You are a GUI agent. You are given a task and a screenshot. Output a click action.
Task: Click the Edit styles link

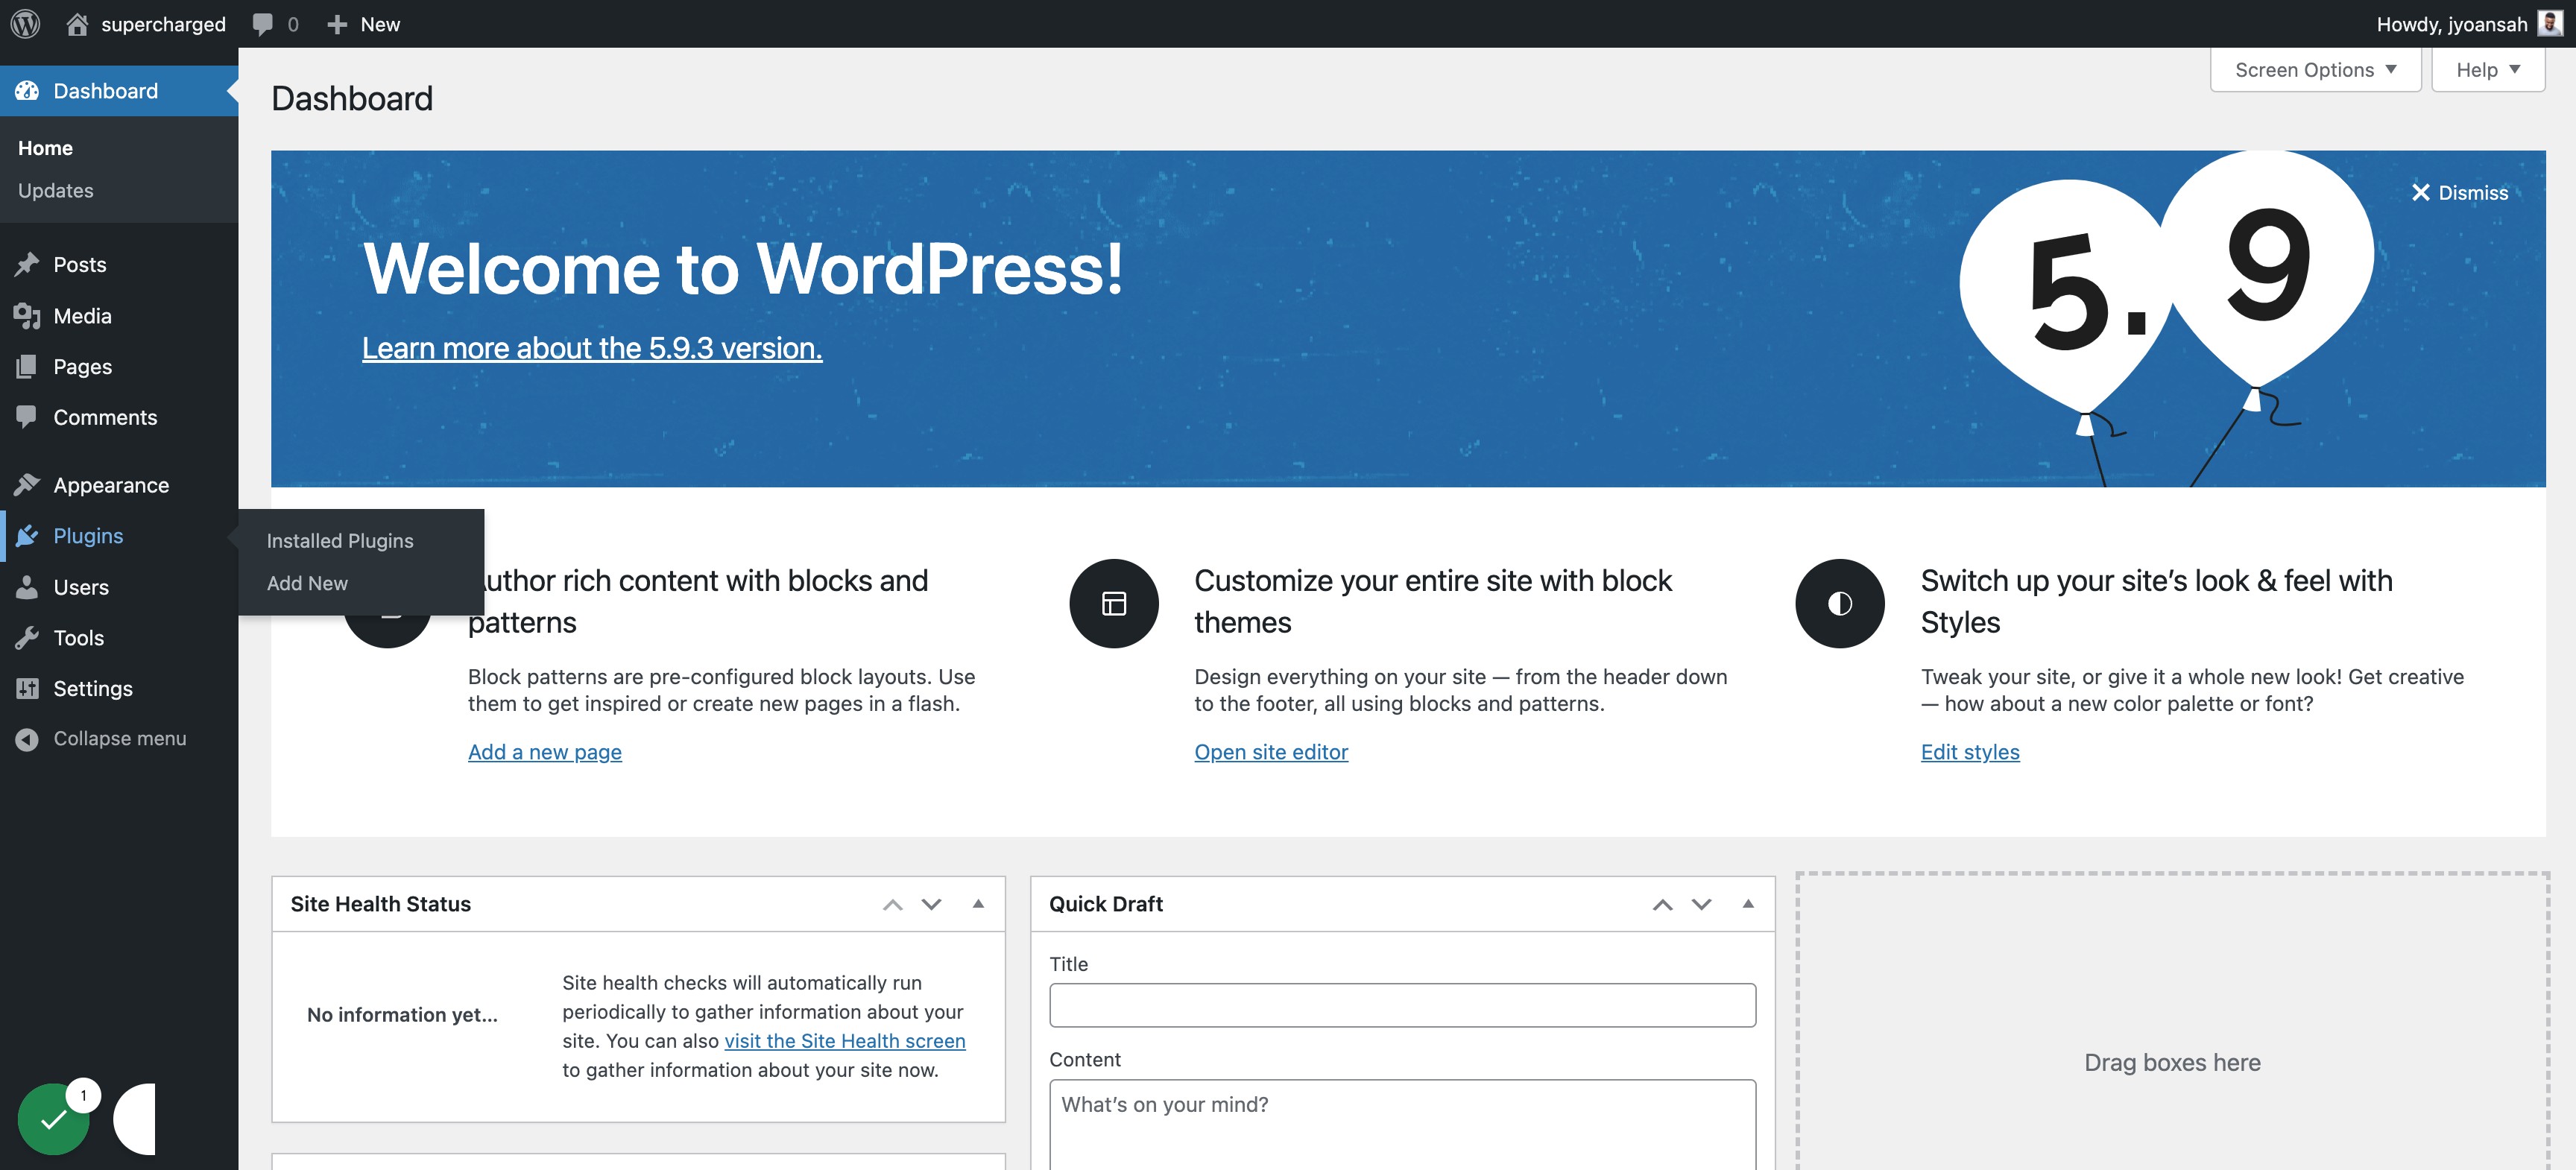tap(1970, 752)
